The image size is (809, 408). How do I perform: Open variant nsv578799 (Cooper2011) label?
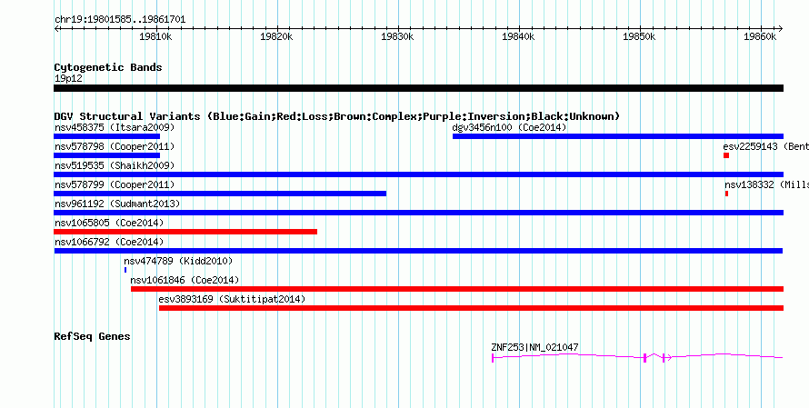(x=115, y=184)
